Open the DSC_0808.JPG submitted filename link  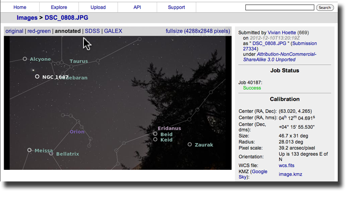tap(269, 44)
